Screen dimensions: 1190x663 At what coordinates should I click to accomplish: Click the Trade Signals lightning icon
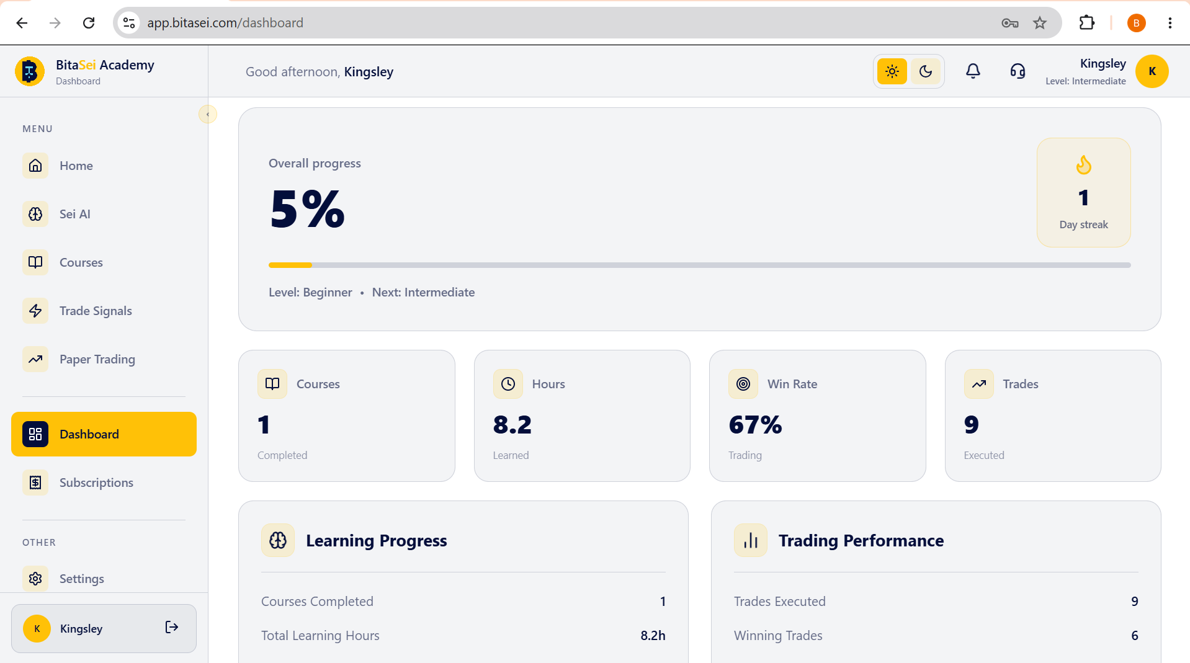35,311
